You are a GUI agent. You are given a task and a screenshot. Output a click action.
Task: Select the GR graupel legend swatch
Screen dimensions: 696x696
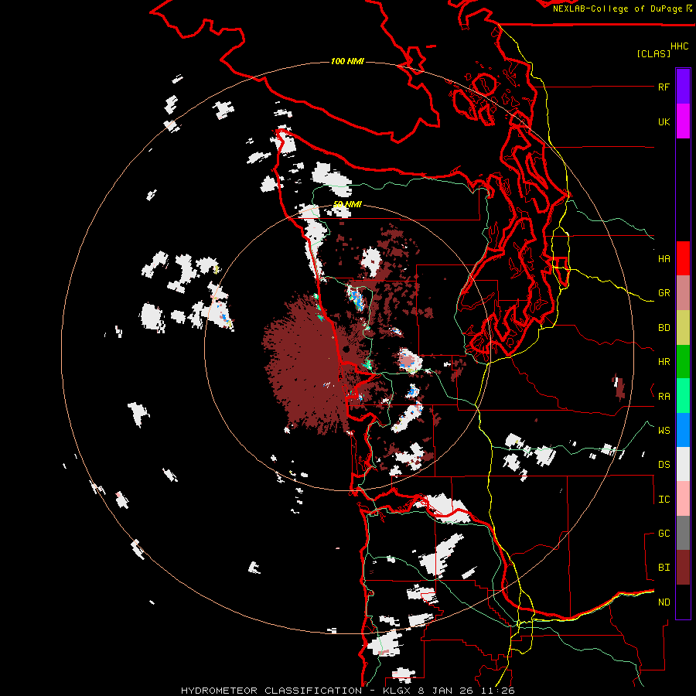click(x=683, y=293)
